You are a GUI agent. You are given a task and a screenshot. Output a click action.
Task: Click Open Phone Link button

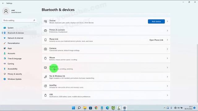coord(156,40)
